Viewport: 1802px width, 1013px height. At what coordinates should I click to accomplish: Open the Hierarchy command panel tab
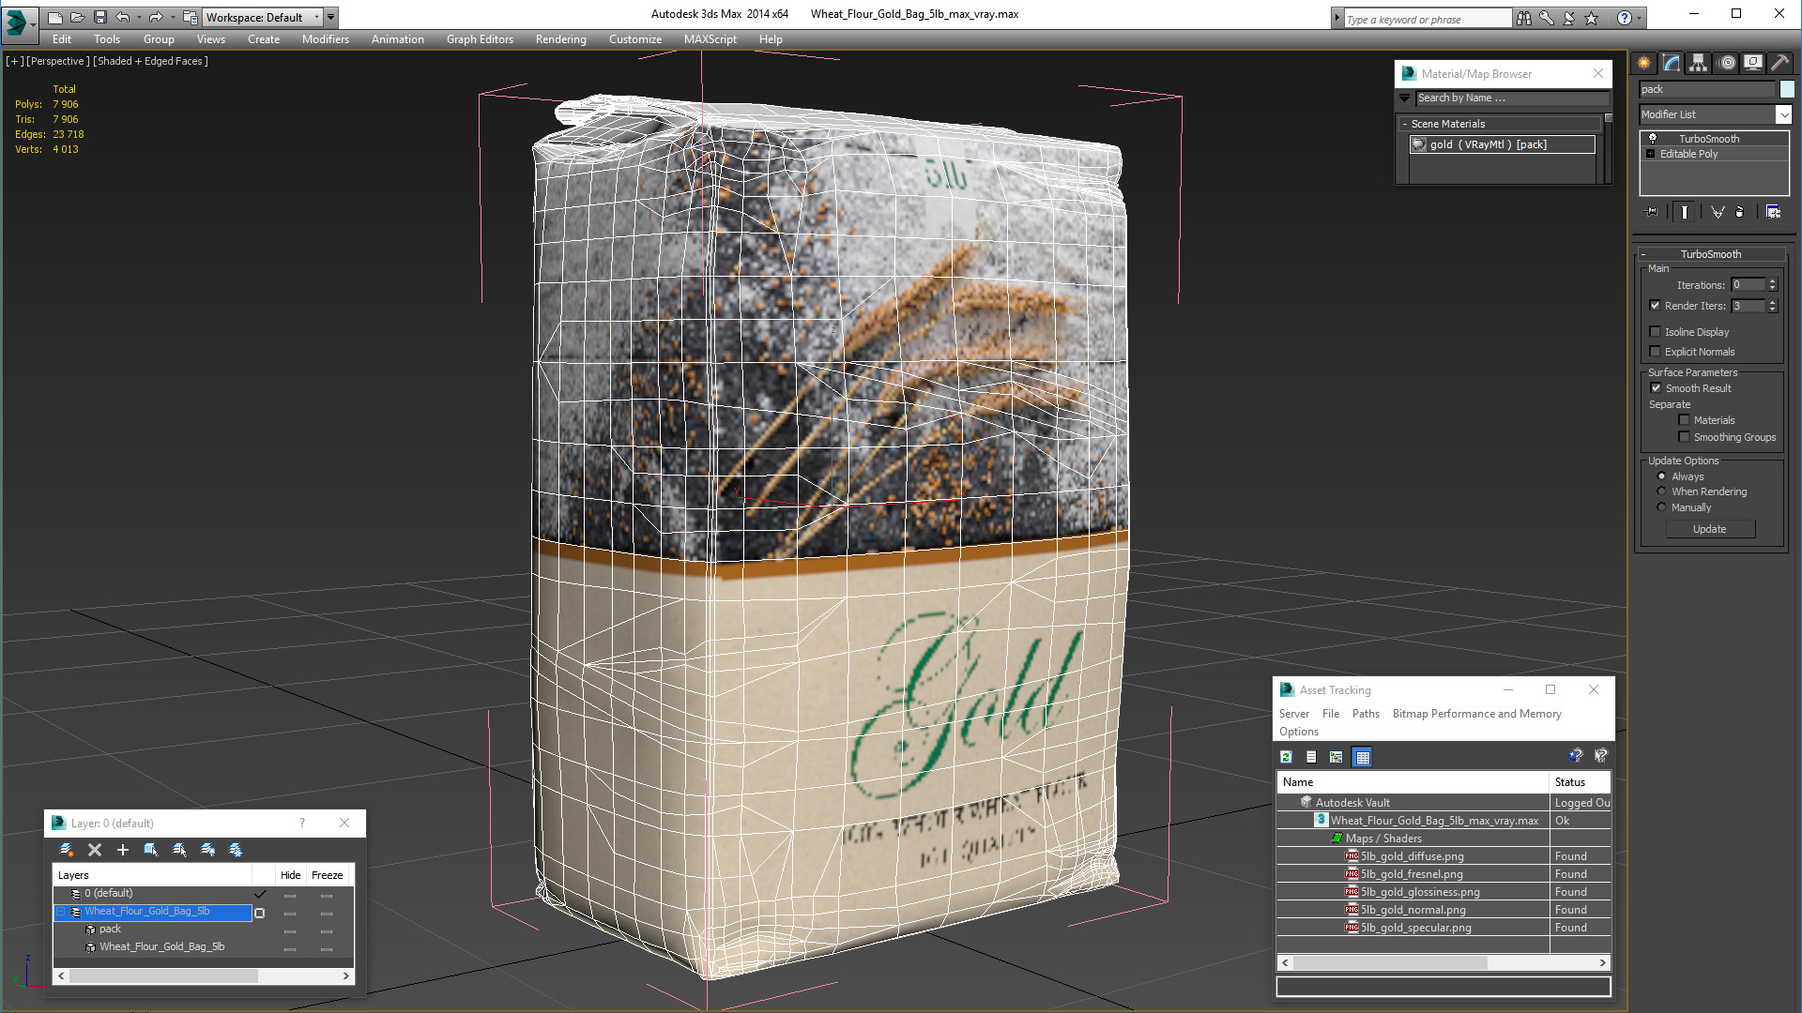[1699, 63]
